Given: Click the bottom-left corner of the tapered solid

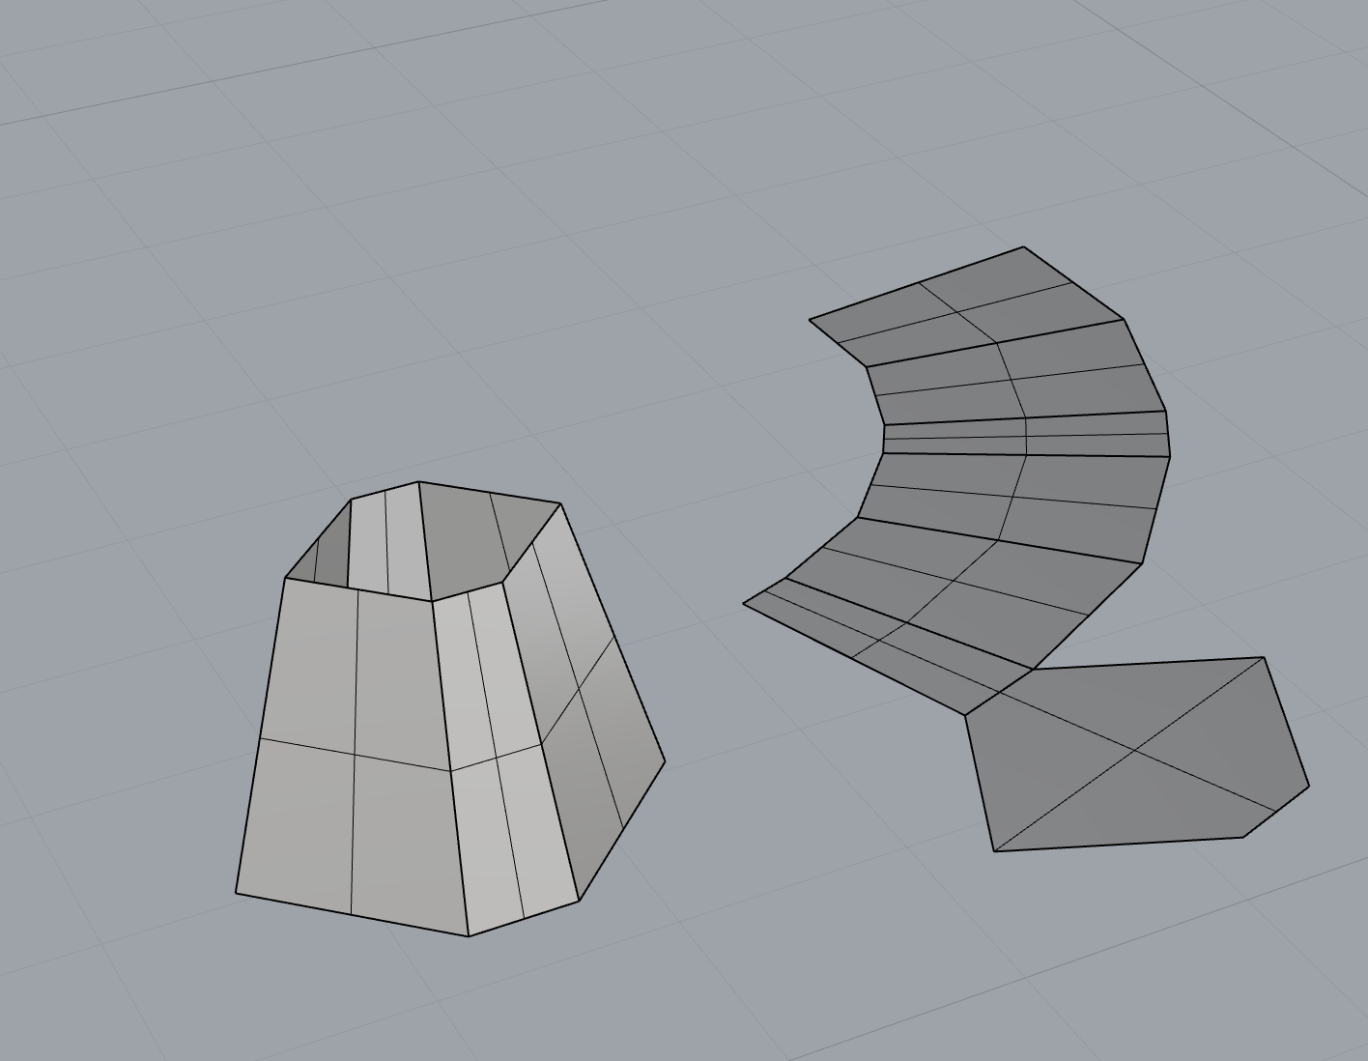Looking at the screenshot, I should (x=237, y=892).
